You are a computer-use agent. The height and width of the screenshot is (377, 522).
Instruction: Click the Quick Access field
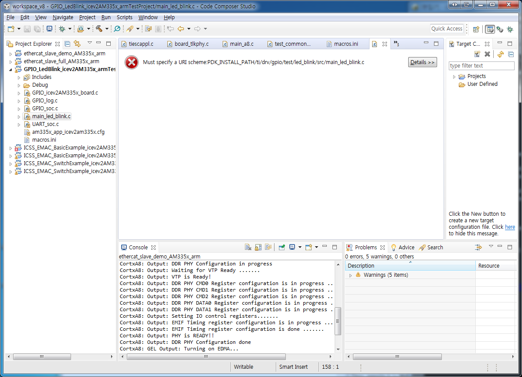(x=447, y=29)
